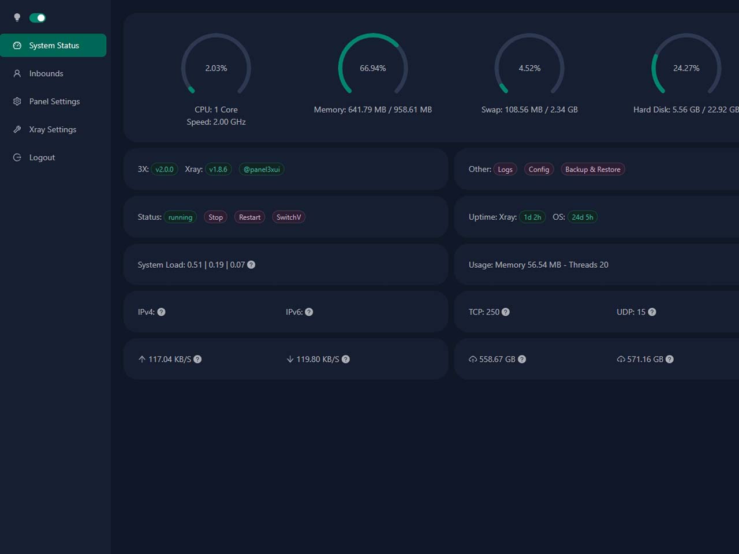Click the SwitchV button

289,217
